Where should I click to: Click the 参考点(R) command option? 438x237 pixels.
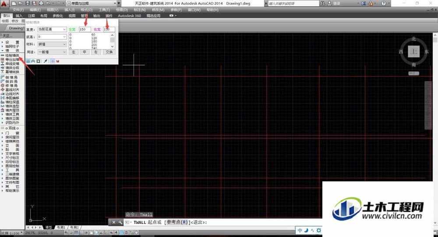pos(177,223)
